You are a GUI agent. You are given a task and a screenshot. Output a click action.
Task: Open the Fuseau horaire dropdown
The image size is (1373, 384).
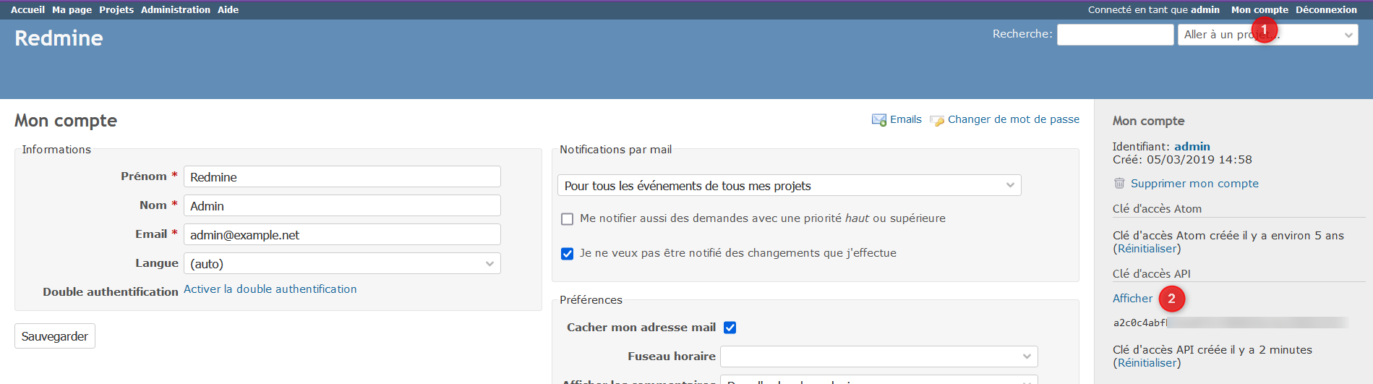[878, 357]
